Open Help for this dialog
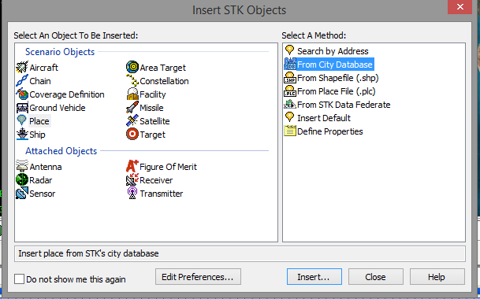 [x=437, y=277]
